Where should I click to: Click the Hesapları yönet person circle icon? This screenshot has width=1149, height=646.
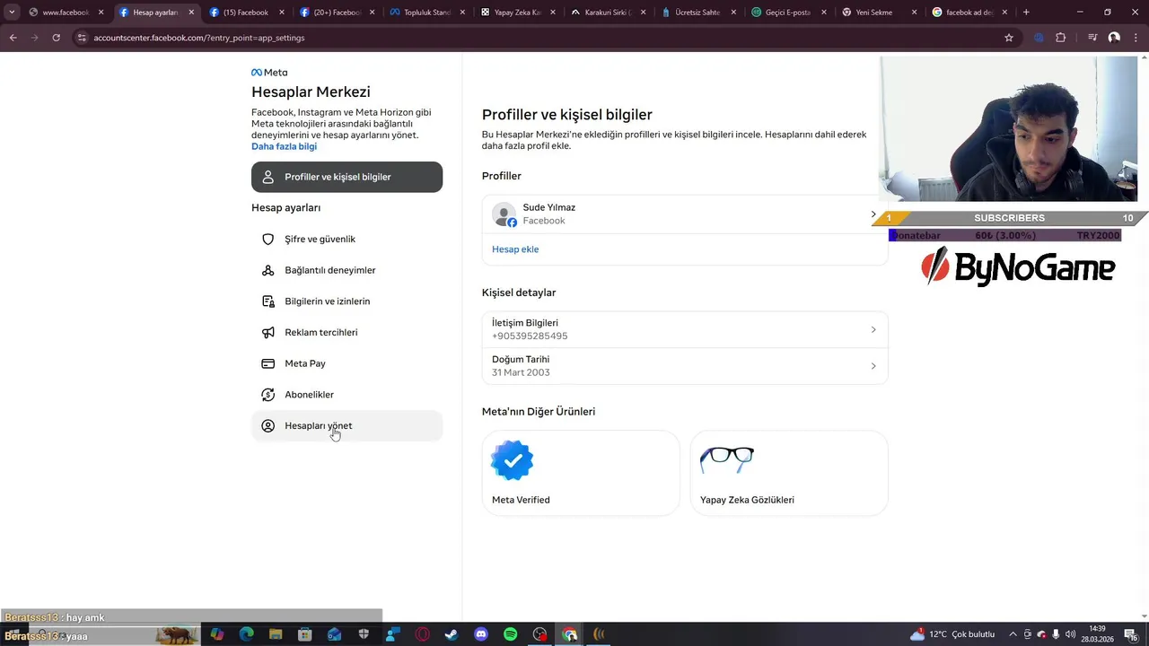pyautogui.click(x=268, y=426)
